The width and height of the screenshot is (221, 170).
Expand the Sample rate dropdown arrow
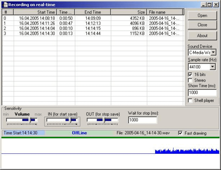(x=212, y=67)
